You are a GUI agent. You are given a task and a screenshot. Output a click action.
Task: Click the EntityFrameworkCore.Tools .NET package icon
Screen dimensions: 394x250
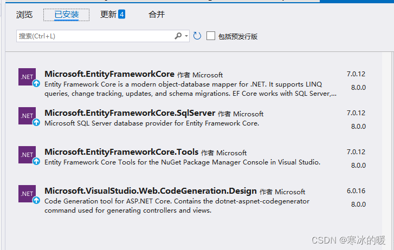(27, 155)
